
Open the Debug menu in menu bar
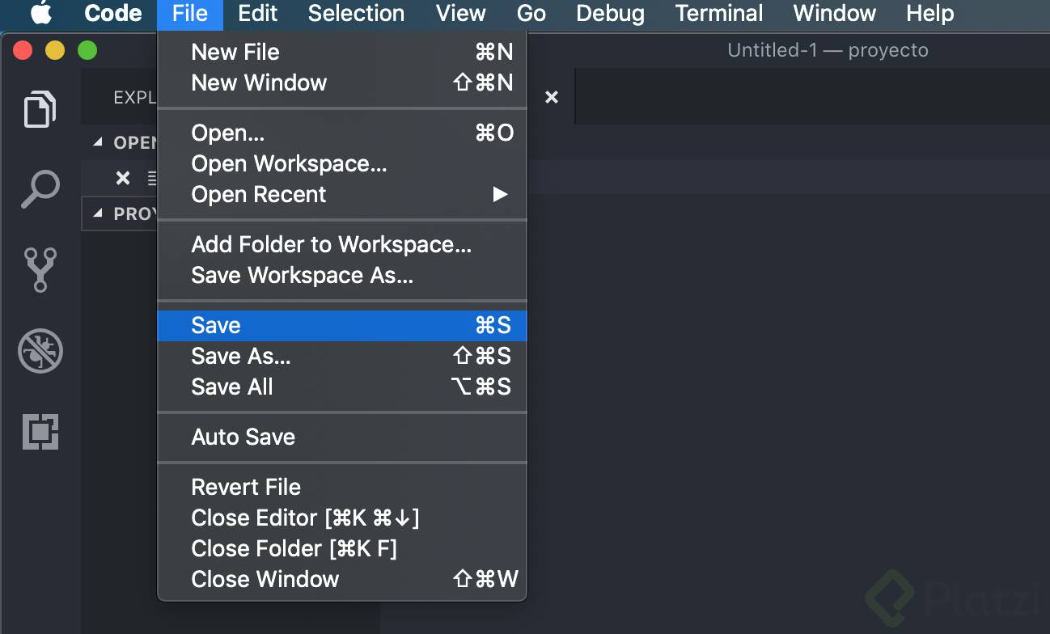pyautogui.click(x=611, y=14)
